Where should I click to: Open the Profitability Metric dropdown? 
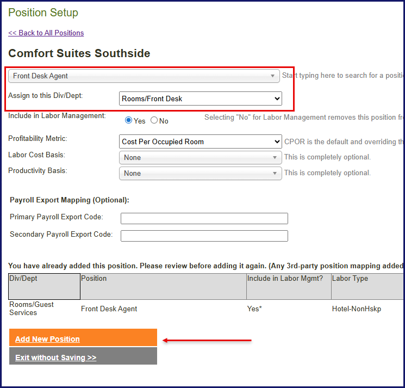[x=200, y=141]
